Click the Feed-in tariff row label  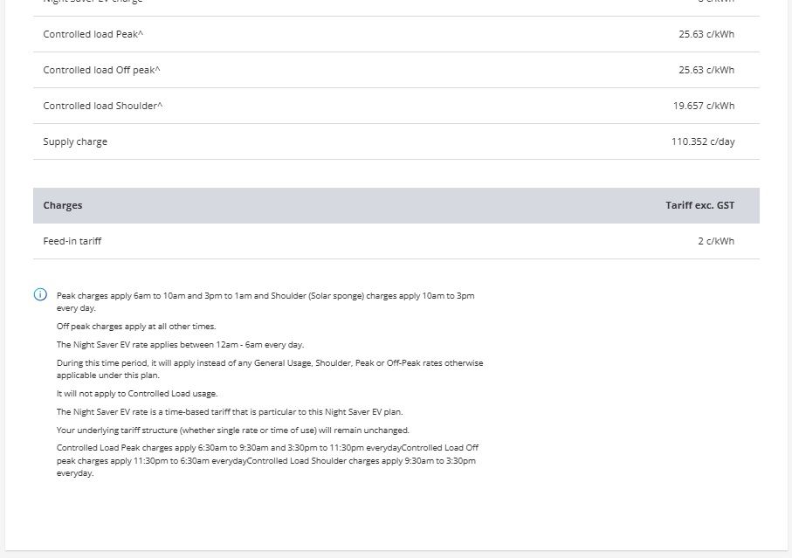pos(72,241)
